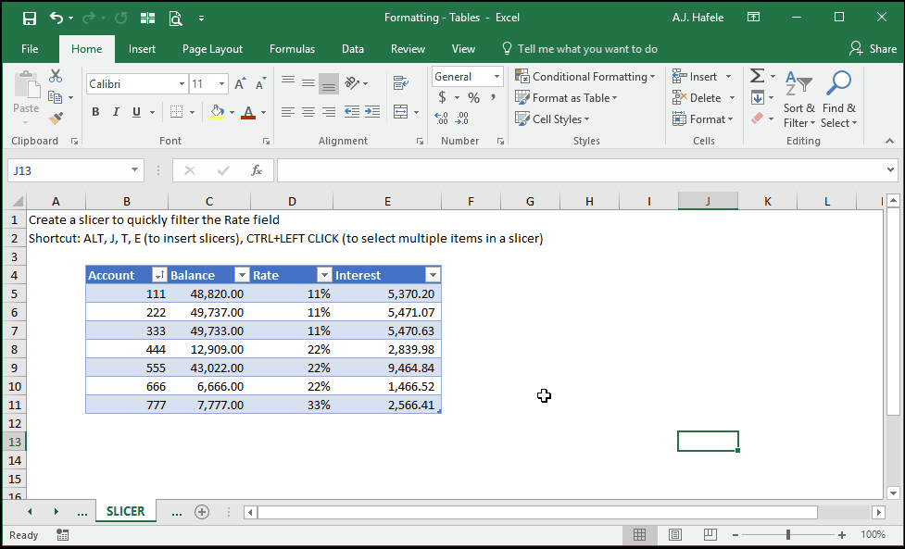Switch to the Review tab
The width and height of the screenshot is (905, 549).
[x=408, y=49]
